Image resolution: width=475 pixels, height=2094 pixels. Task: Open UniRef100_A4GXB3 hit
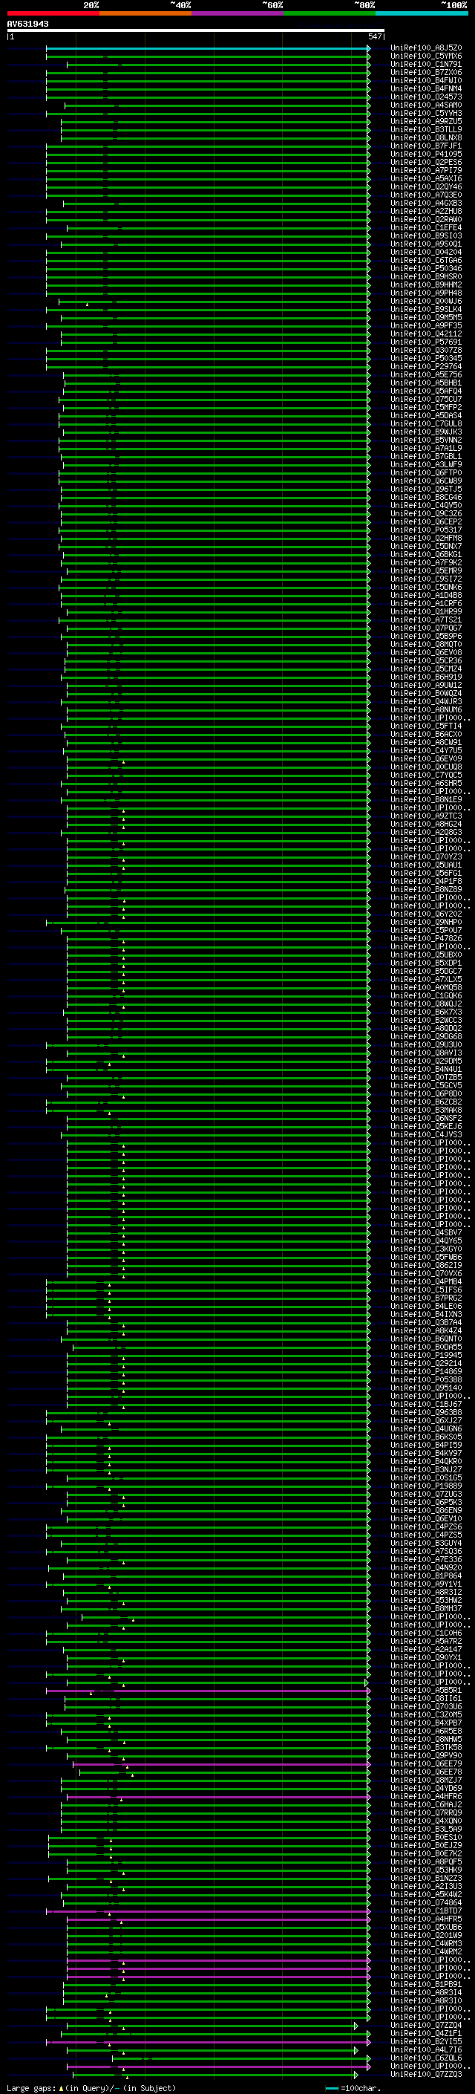[x=426, y=204]
